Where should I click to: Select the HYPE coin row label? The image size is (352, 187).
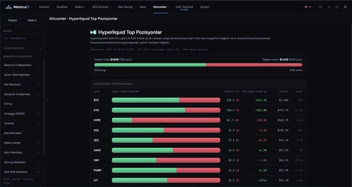pos(97,120)
